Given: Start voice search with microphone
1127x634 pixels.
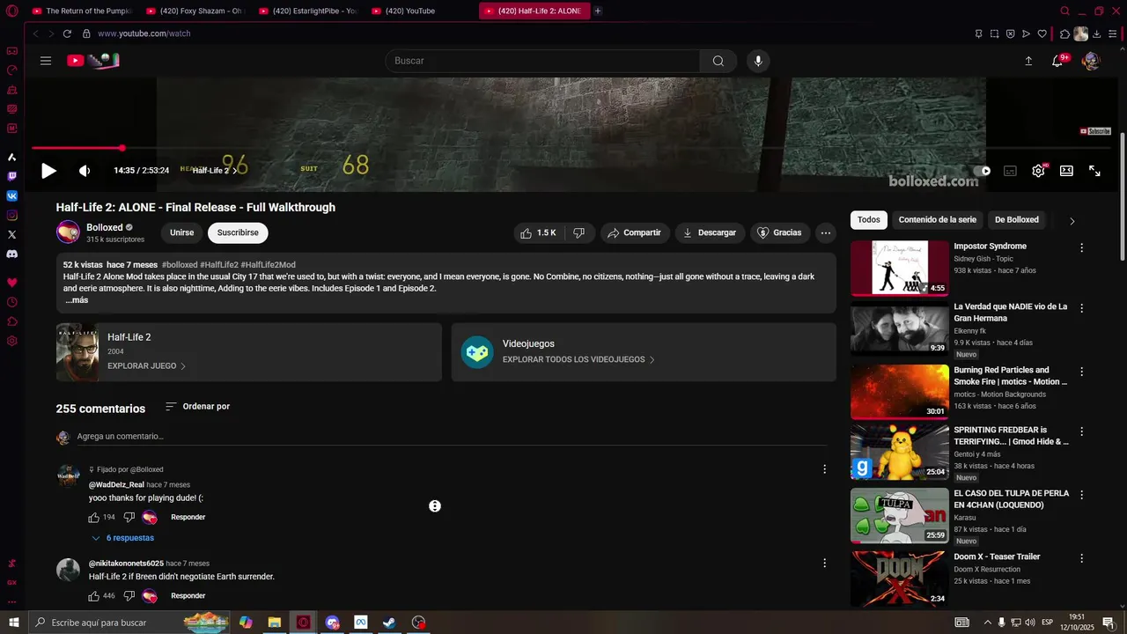Looking at the screenshot, I should coord(758,61).
